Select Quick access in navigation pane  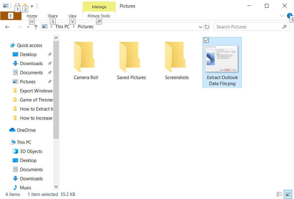click(x=26, y=45)
